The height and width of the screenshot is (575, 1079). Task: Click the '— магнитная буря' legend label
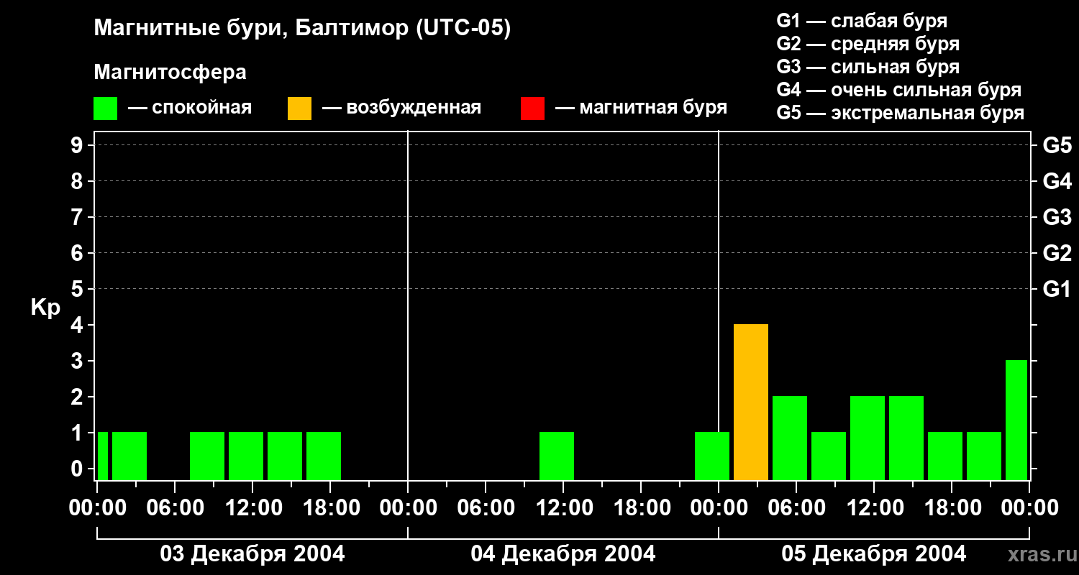coord(642,109)
